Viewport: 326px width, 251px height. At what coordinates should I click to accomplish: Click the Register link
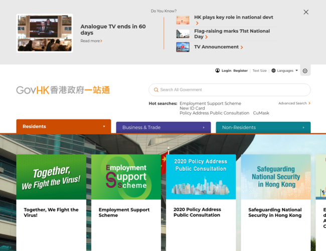point(240,71)
